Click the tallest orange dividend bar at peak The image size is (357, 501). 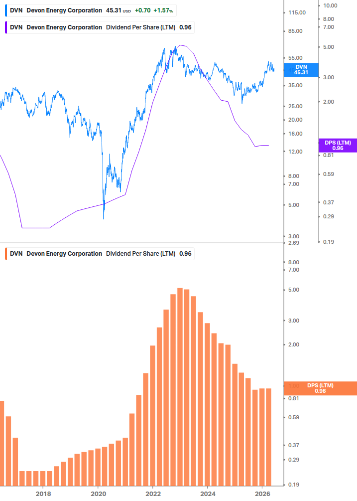pyautogui.click(x=180, y=387)
